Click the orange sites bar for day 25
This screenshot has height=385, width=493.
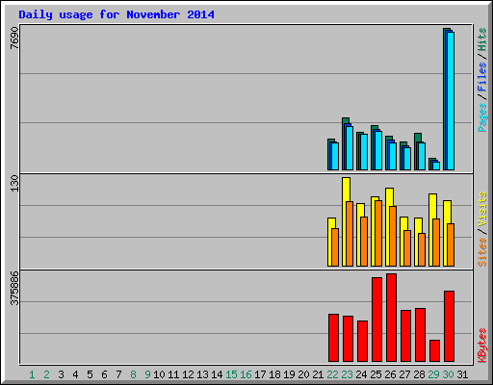[378, 233]
